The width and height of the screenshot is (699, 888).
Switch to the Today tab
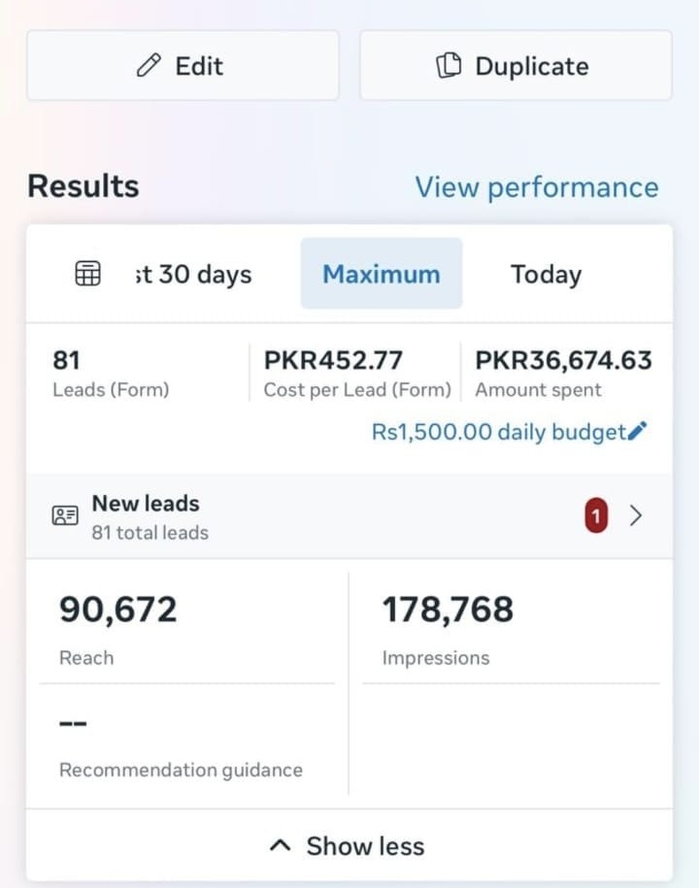546,275
